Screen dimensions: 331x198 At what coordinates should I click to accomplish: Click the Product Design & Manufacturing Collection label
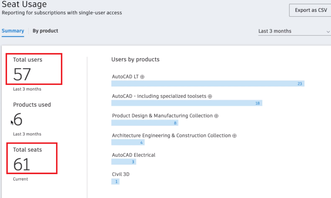[162, 116]
